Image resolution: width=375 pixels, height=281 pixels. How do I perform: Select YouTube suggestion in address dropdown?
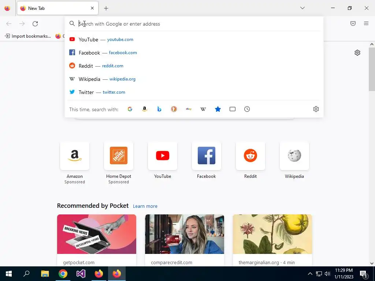click(x=194, y=40)
